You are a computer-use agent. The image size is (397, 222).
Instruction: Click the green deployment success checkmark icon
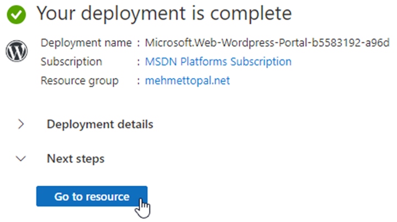[x=16, y=15]
